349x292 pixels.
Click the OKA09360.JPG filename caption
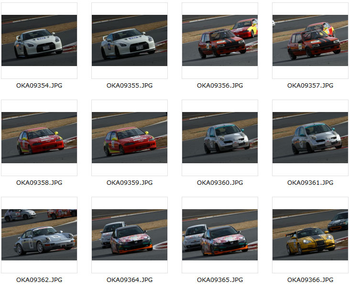coord(220,182)
